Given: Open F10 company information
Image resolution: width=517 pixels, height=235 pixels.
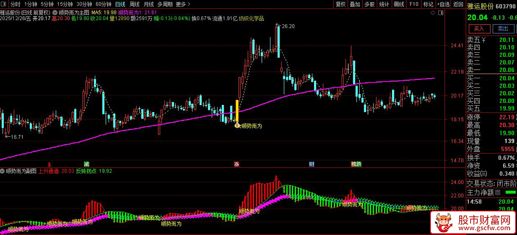Looking at the screenshot, I should point(414,4).
